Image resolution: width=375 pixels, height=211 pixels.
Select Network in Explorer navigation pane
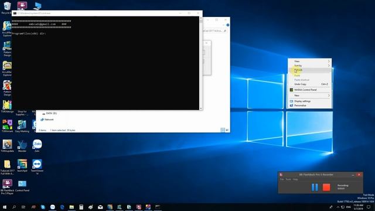click(47, 120)
